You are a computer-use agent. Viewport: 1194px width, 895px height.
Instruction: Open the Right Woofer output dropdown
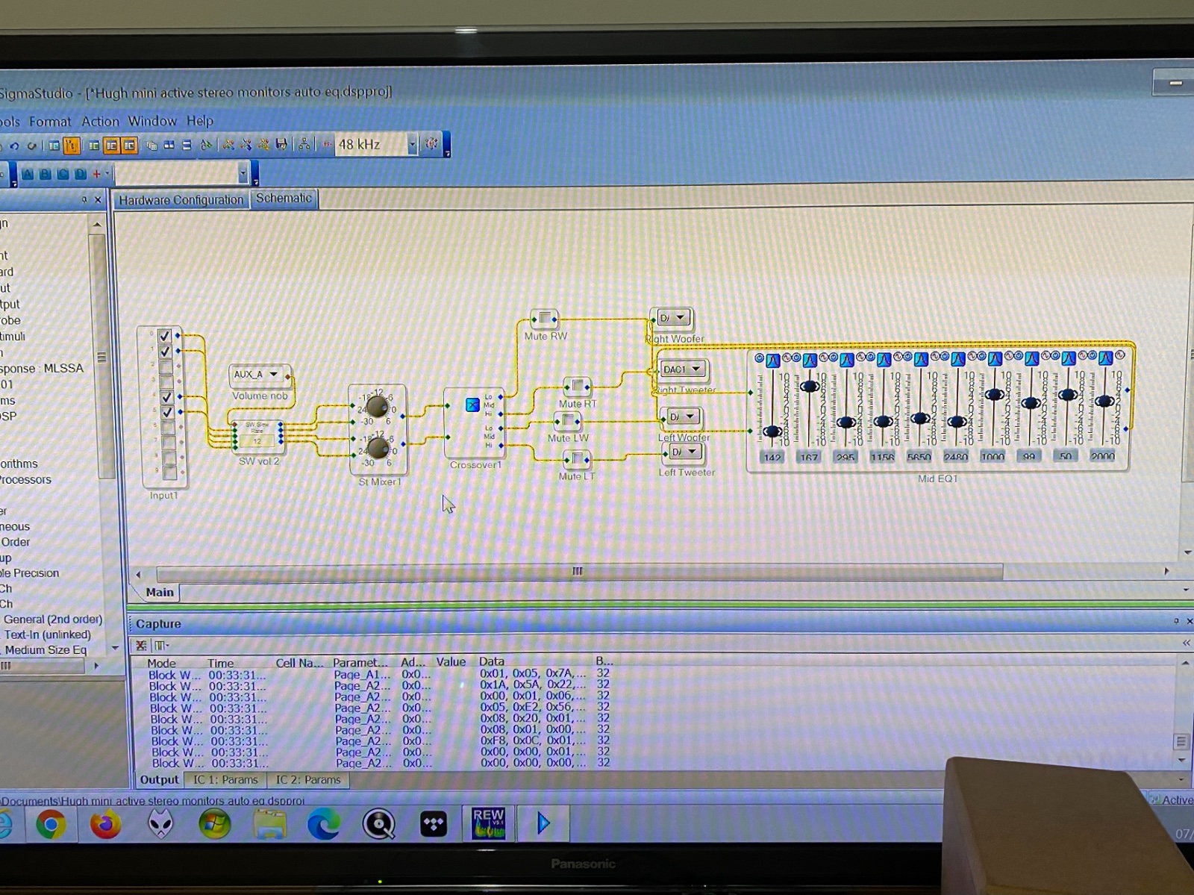(680, 317)
